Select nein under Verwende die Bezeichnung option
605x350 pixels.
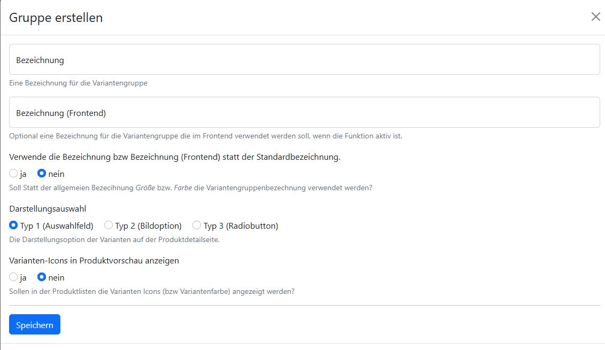click(x=42, y=174)
